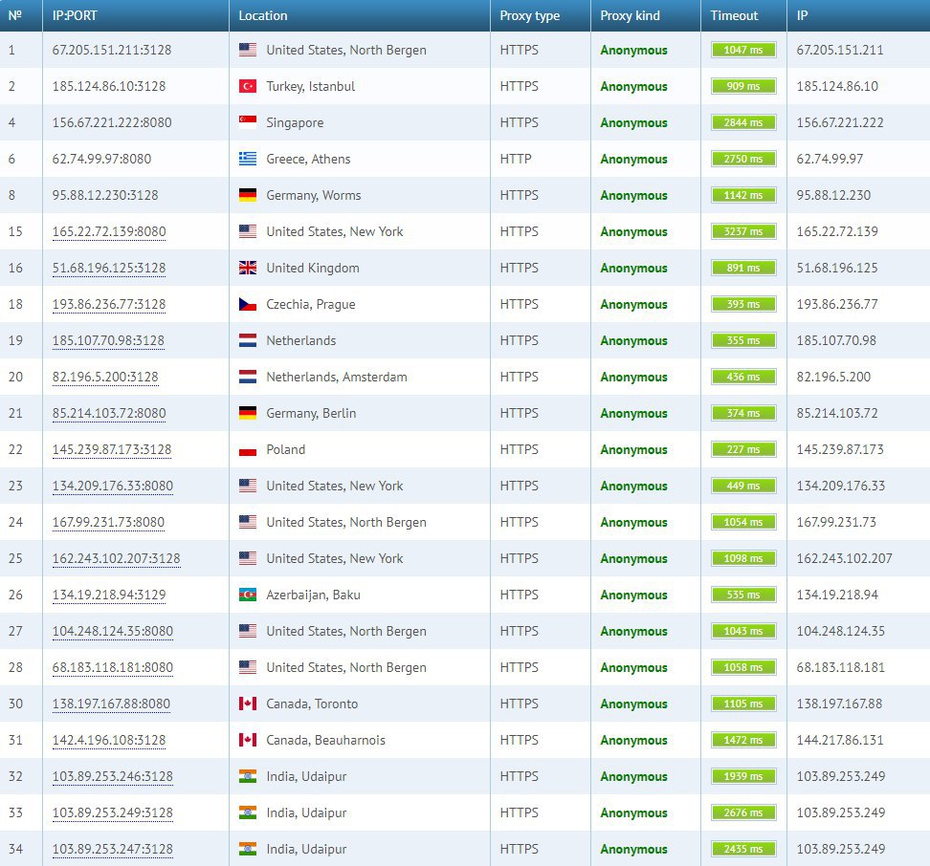This screenshot has width=930, height=866.
Task: Select address 185.124.86.10:3128
Action: (x=109, y=86)
